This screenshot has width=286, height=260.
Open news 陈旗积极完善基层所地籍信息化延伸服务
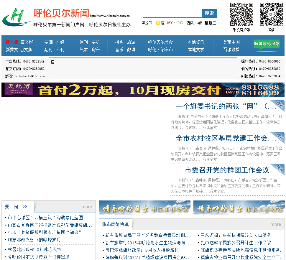242,250
